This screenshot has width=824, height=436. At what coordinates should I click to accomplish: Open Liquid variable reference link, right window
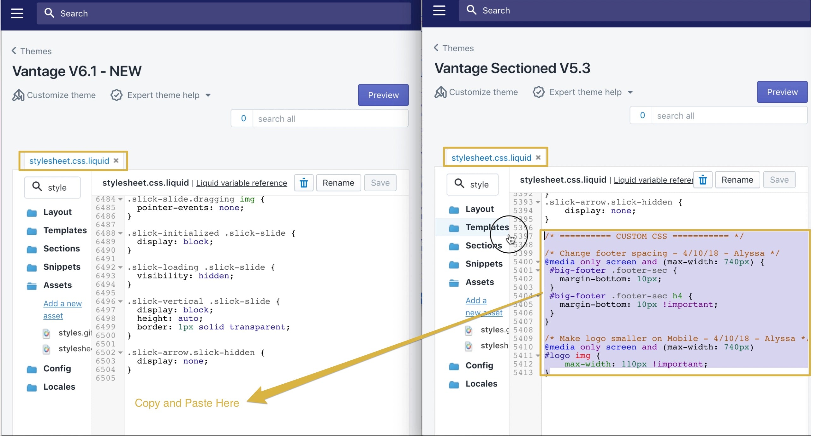coord(654,180)
